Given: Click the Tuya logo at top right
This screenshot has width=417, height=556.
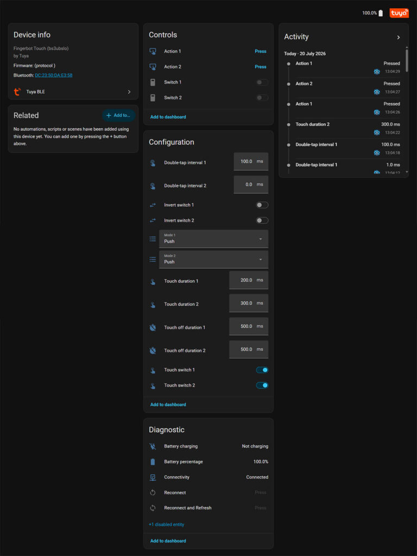Looking at the screenshot, I should [x=399, y=13].
